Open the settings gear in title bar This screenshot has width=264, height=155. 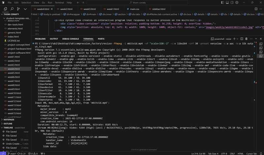coord(237,3)
